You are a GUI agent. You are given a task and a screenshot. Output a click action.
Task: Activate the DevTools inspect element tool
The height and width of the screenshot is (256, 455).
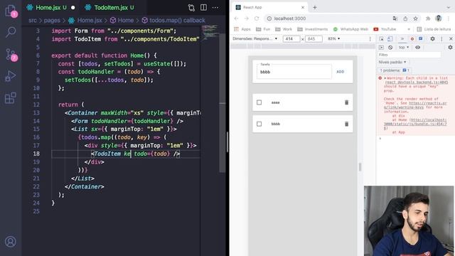tap(382, 39)
